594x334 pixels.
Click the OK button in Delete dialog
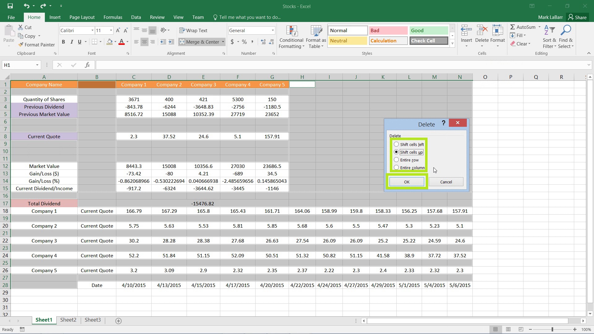pyautogui.click(x=406, y=182)
